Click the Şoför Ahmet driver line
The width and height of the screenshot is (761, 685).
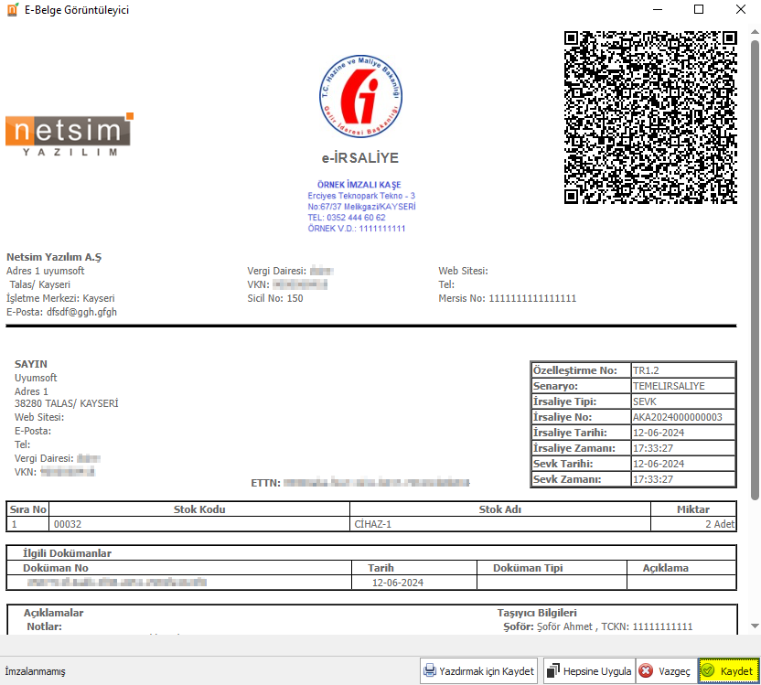coord(597,626)
